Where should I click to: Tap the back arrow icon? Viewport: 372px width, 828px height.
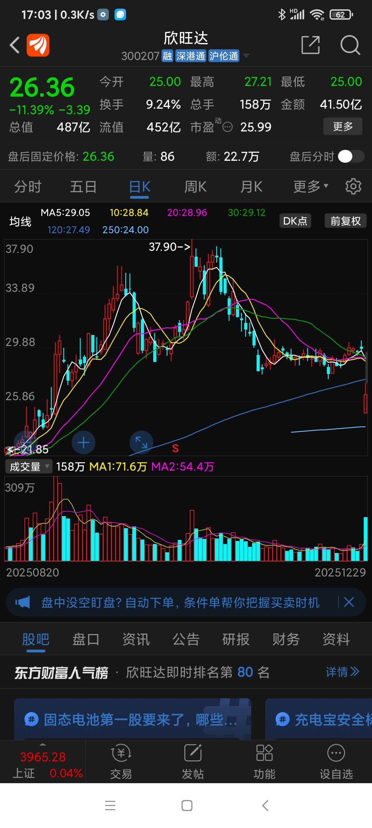click(x=14, y=45)
